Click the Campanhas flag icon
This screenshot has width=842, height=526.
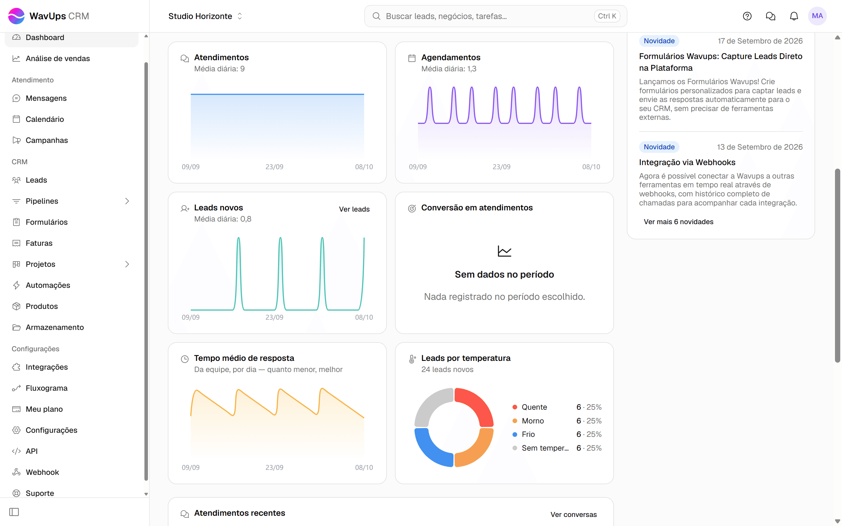coord(16,140)
